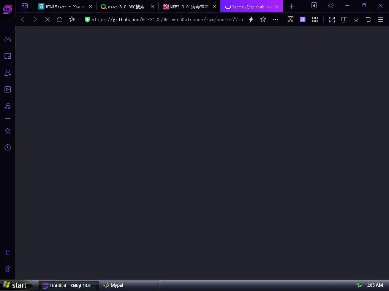Viewport: 389px width, 291px height.
Task: Click the green security shield icon
Action: coord(87,20)
